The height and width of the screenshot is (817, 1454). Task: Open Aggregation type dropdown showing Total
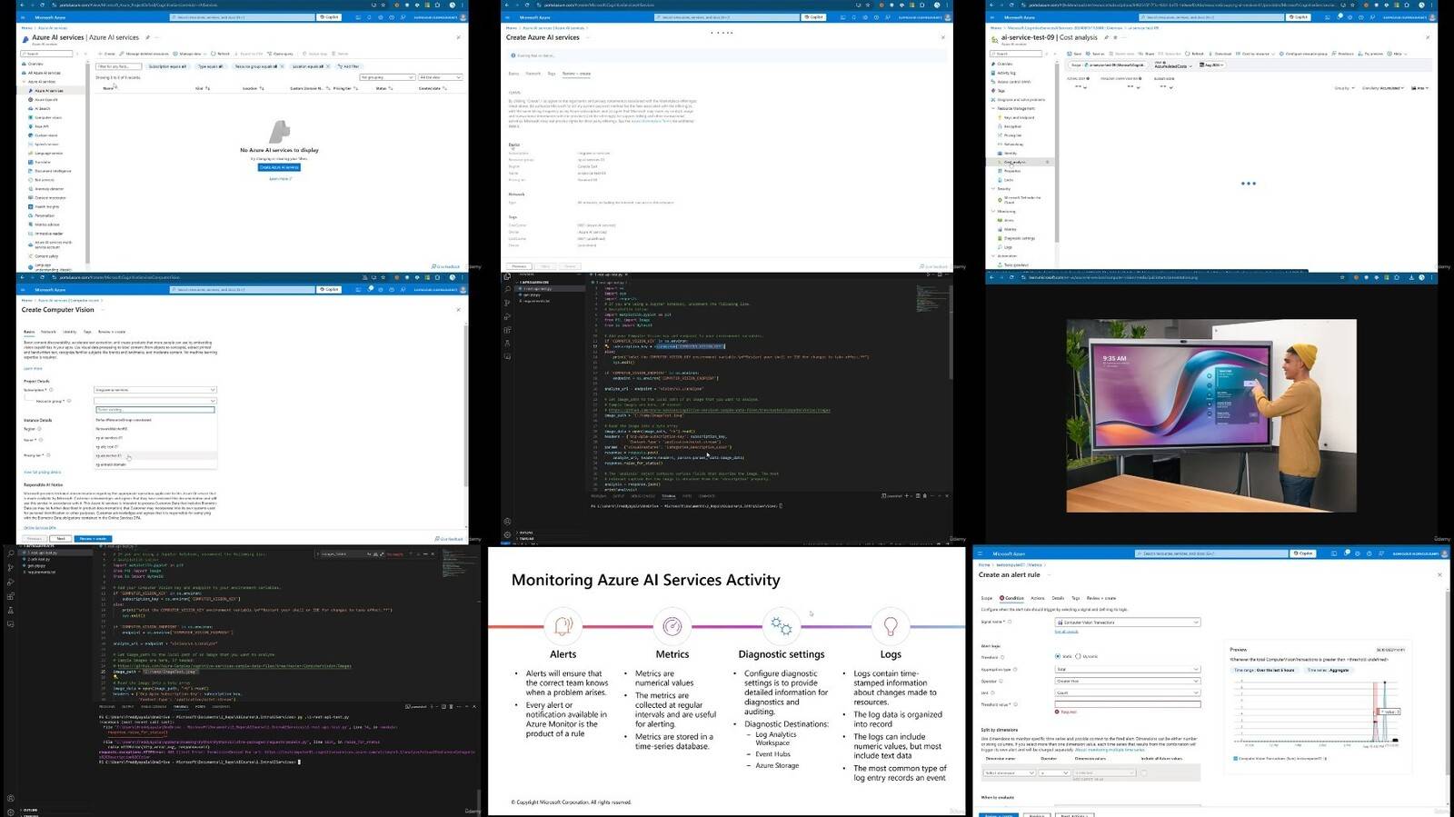(1127, 669)
